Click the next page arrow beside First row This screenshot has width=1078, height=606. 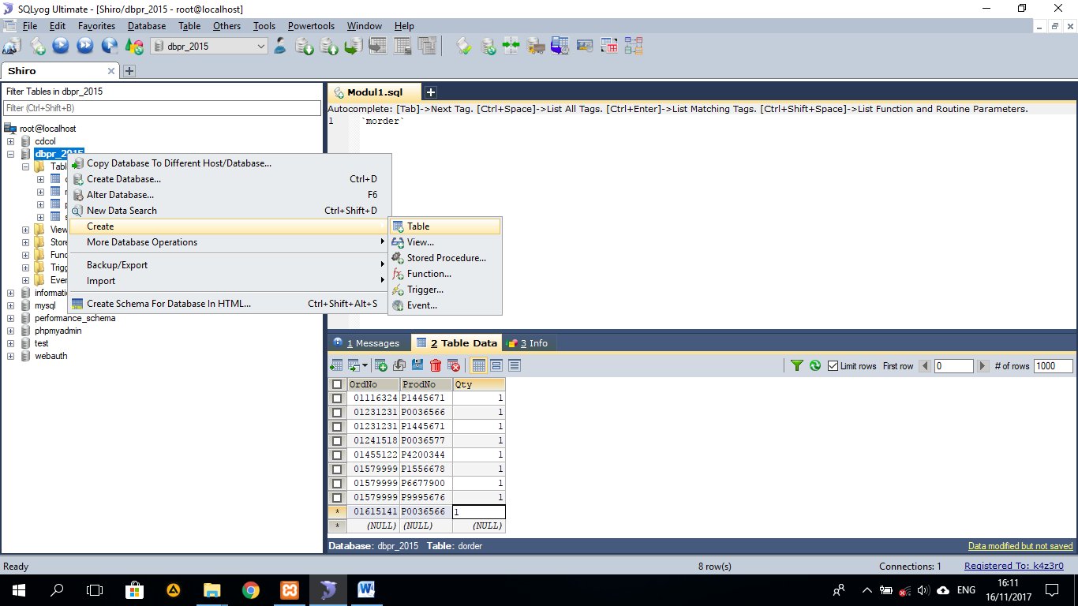click(983, 366)
